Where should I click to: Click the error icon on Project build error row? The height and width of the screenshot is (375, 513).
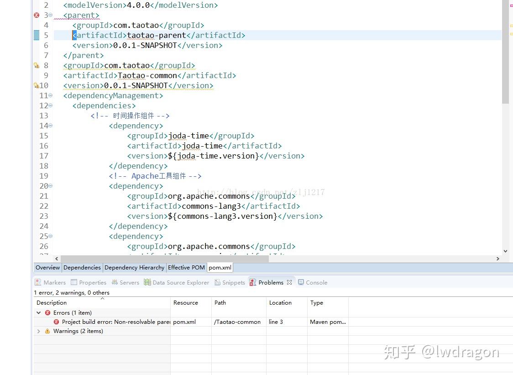[x=56, y=322]
